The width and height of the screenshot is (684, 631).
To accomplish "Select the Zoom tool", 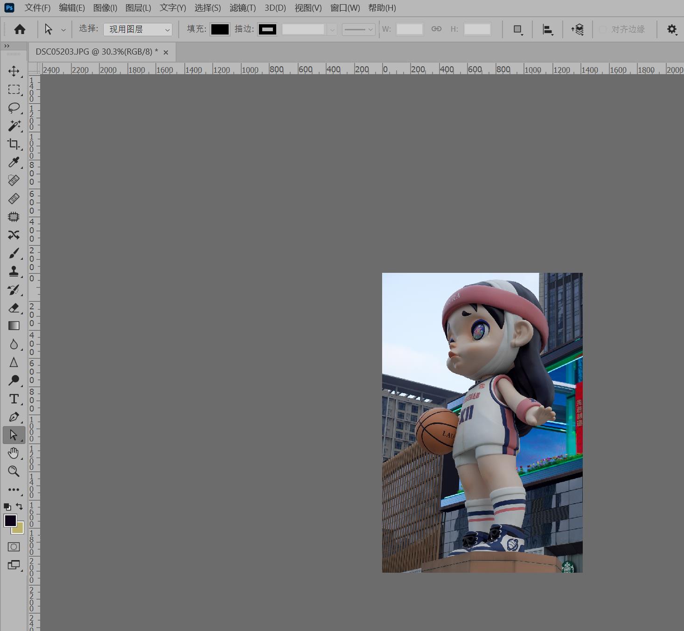I will 14,472.
